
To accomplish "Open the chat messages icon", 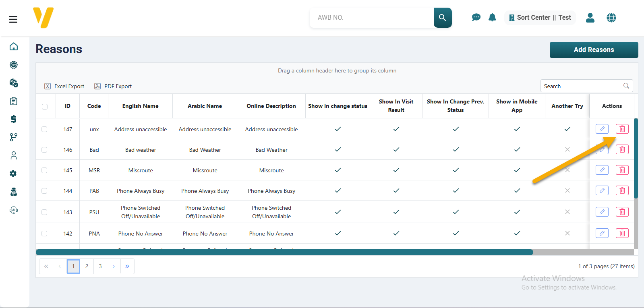I will coord(476,17).
